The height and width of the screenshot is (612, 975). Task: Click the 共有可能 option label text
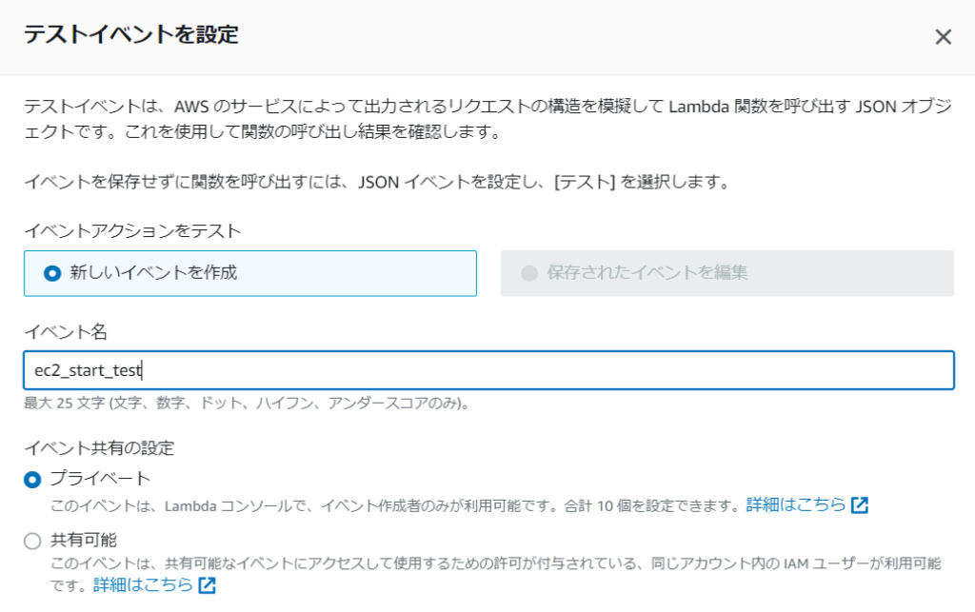coord(83,540)
